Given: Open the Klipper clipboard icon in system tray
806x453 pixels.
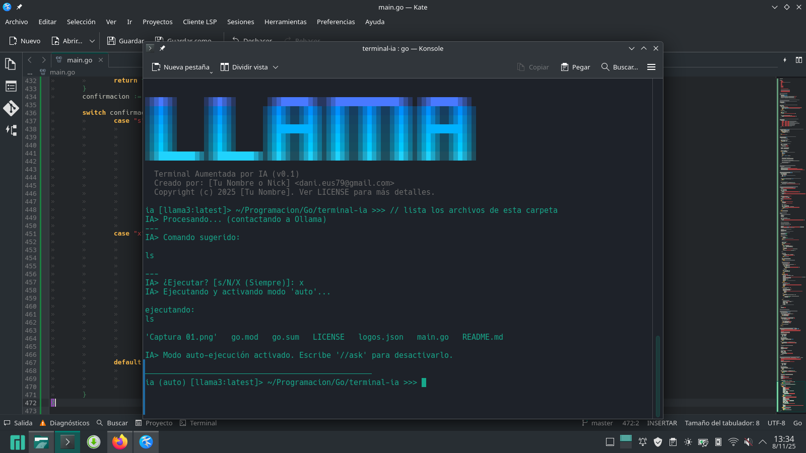Looking at the screenshot, I should click(674, 442).
